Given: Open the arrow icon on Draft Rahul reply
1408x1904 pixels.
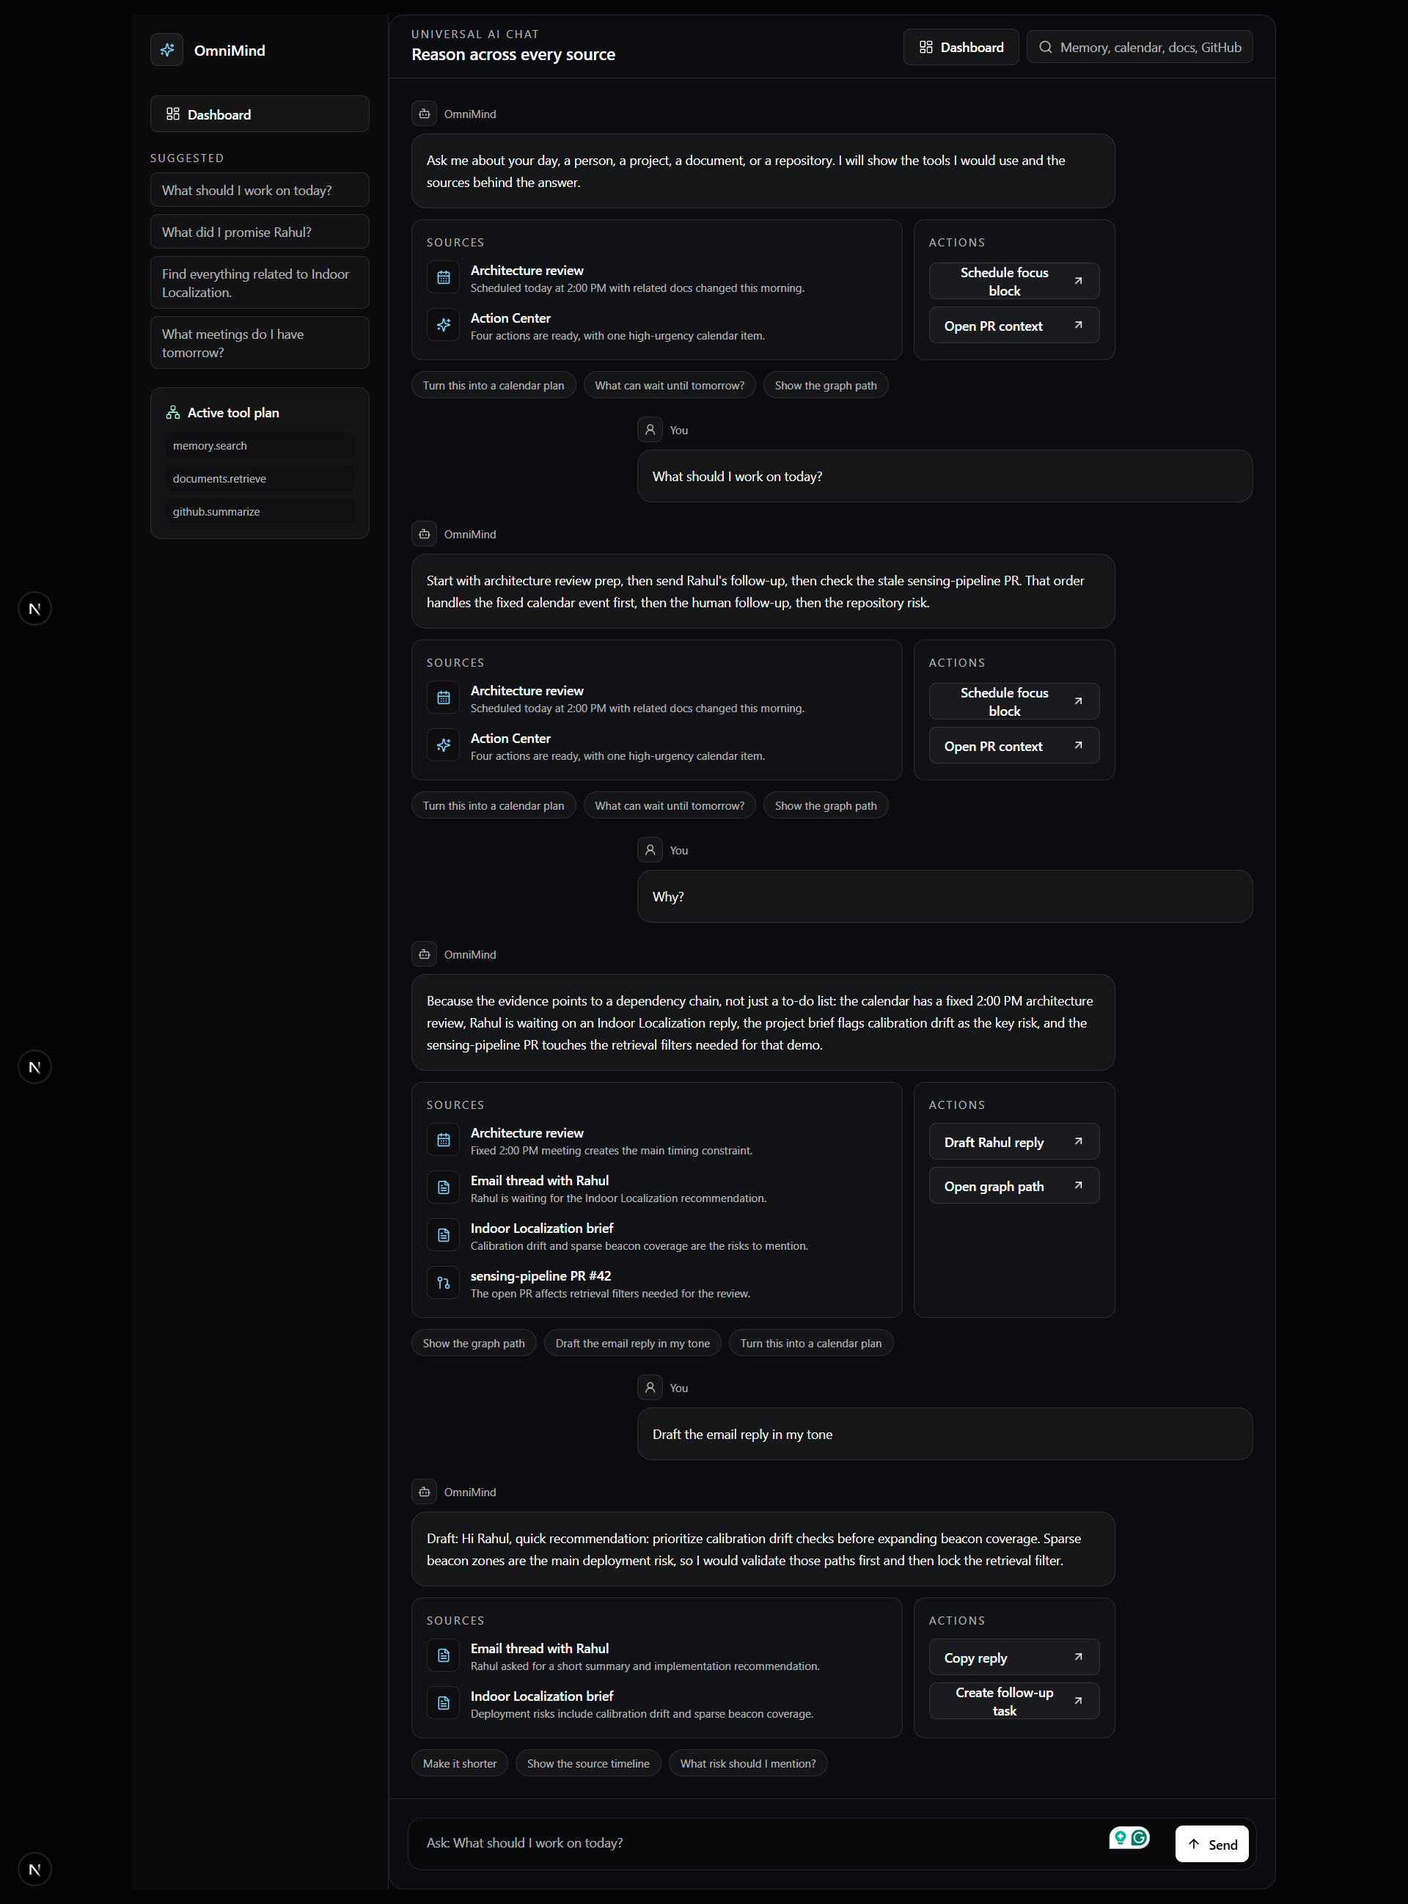Looking at the screenshot, I should (x=1078, y=1141).
